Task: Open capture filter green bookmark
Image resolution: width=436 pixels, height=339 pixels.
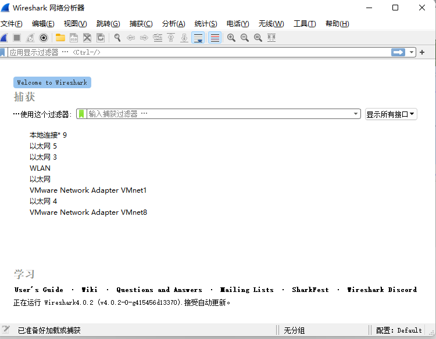Action: coord(81,114)
